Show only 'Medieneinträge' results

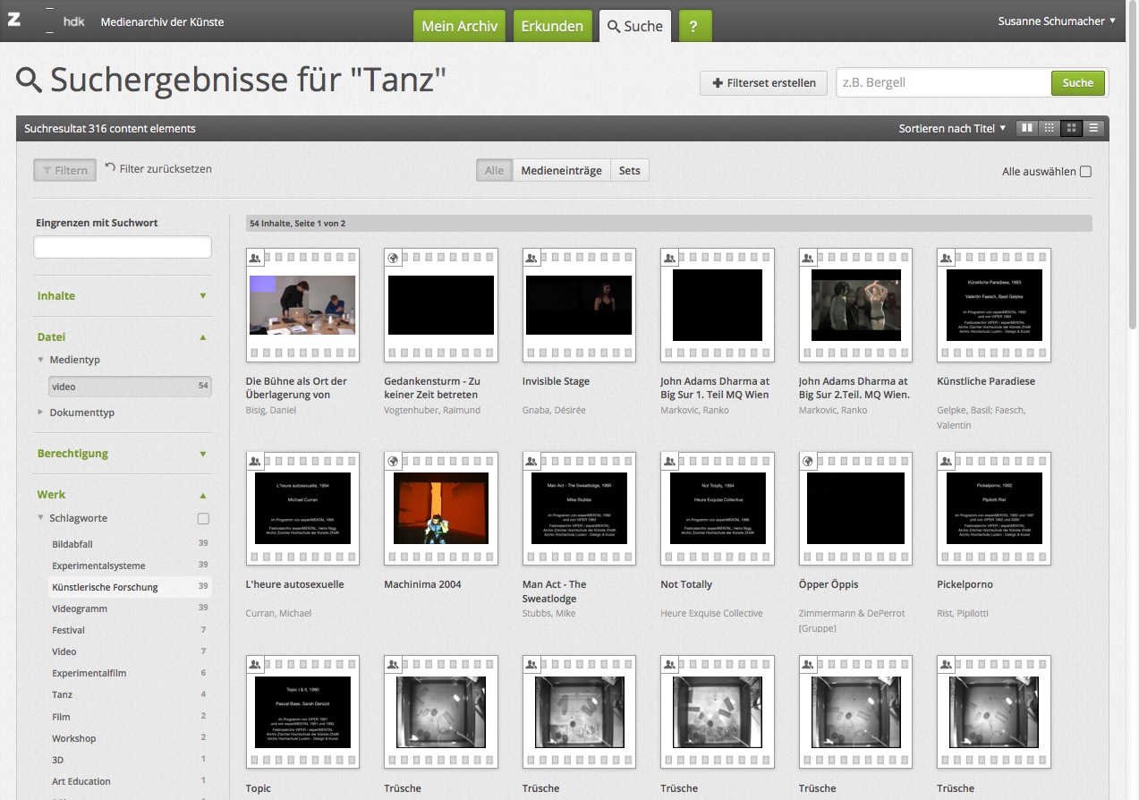click(561, 171)
